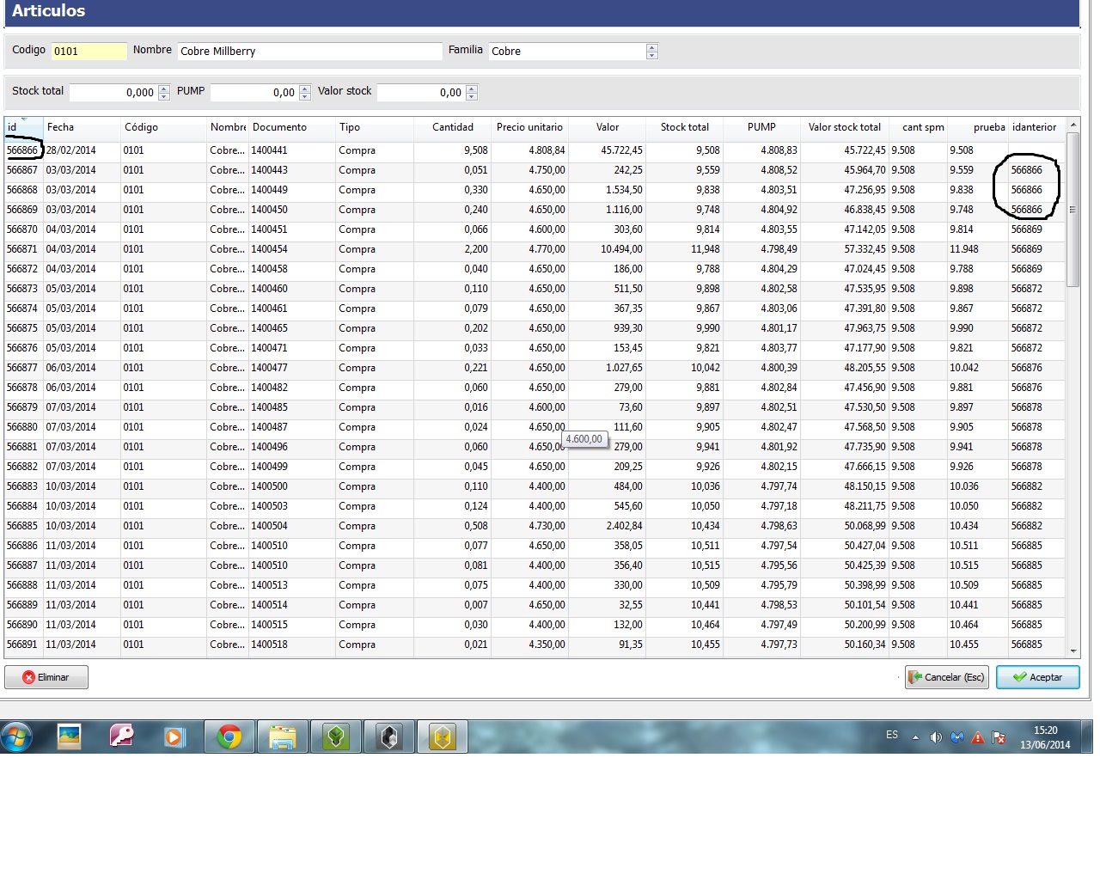Open the clock showing 15:20
1100x880 pixels.
point(1045,737)
